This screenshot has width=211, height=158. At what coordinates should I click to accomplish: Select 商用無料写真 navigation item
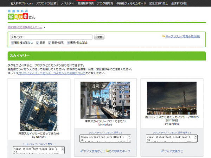pyautogui.click(x=85, y=4)
